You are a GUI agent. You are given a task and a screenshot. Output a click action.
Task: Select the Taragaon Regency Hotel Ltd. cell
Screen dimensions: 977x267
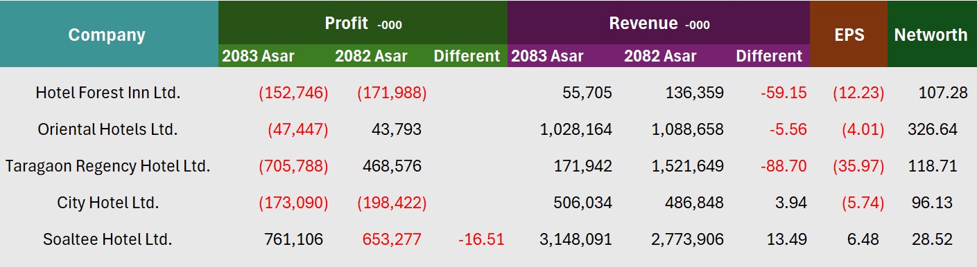point(108,166)
